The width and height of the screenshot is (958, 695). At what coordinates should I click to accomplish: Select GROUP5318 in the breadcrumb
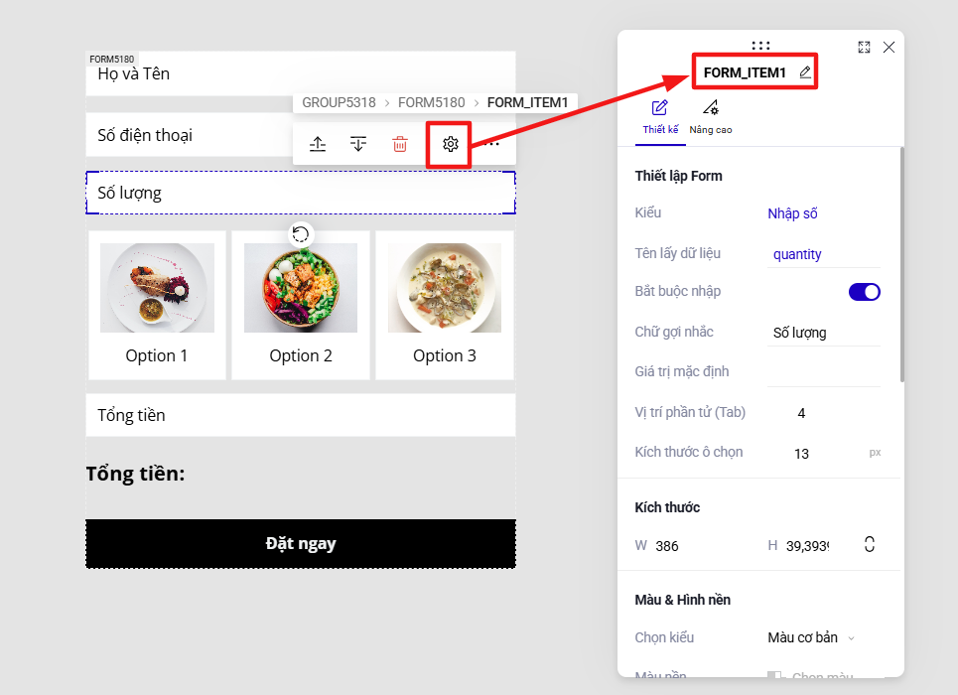point(339,102)
